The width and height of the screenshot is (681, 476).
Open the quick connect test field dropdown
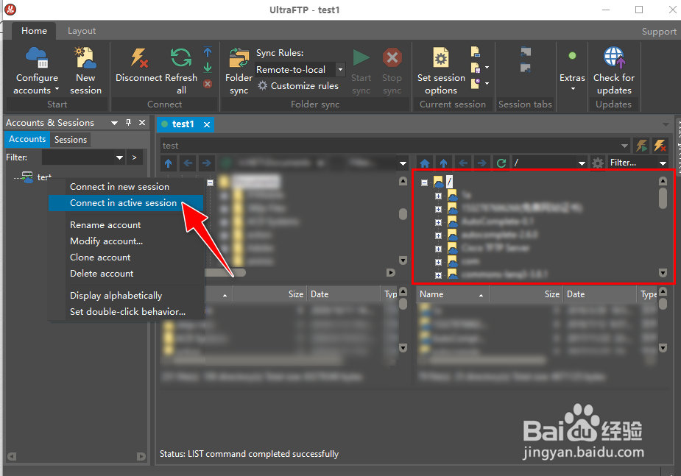click(624, 146)
